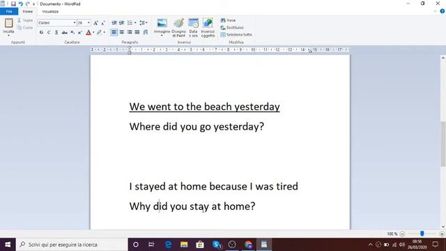Redo the action in quick access toolbar
This screenshot has height=251, width=446.
coord(28,3)
